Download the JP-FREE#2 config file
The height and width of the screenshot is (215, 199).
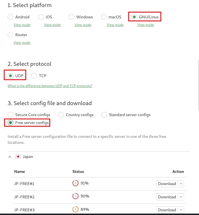pos(167,197)
